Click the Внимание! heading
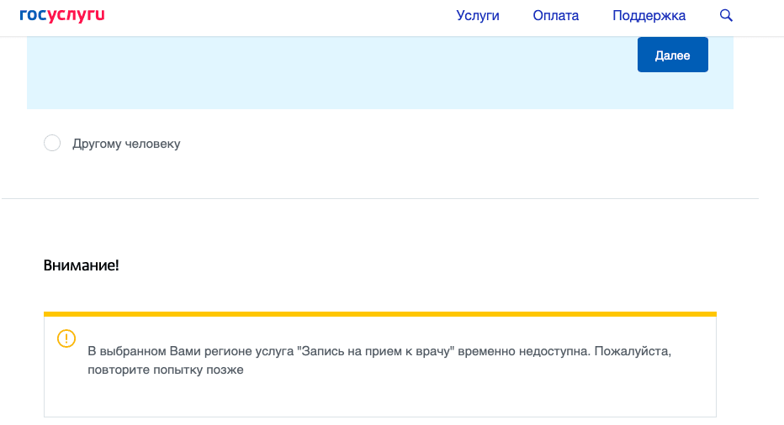The height and width of the screenshot is (425, 784). click(x=81, y=265)
